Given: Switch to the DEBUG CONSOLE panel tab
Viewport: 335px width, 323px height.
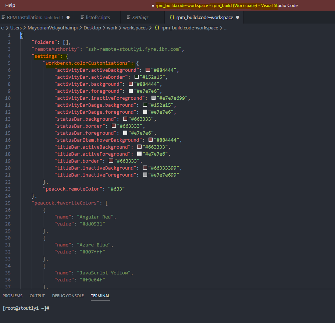Looking at the screenshot, I should point(68,296).
